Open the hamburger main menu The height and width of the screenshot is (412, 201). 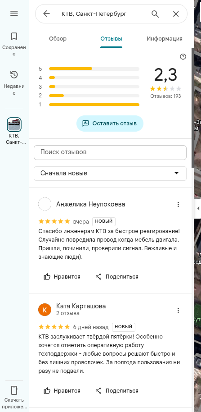point(14,13)
